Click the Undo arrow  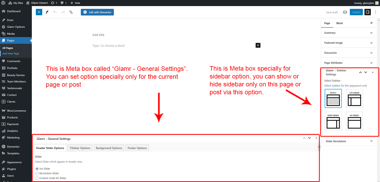[x=55, y=12]
